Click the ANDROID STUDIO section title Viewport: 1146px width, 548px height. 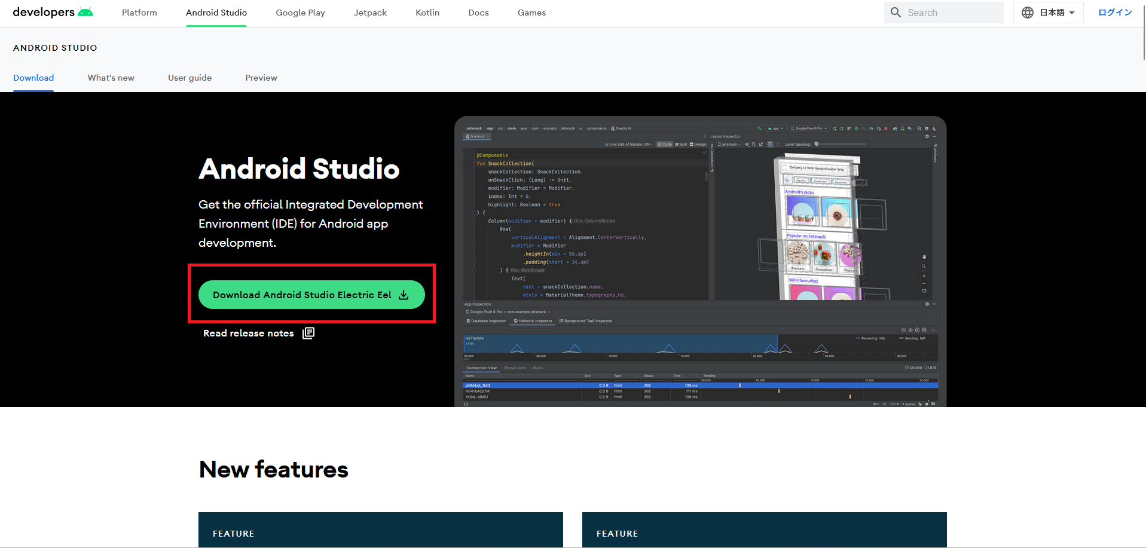pos(55,48)
